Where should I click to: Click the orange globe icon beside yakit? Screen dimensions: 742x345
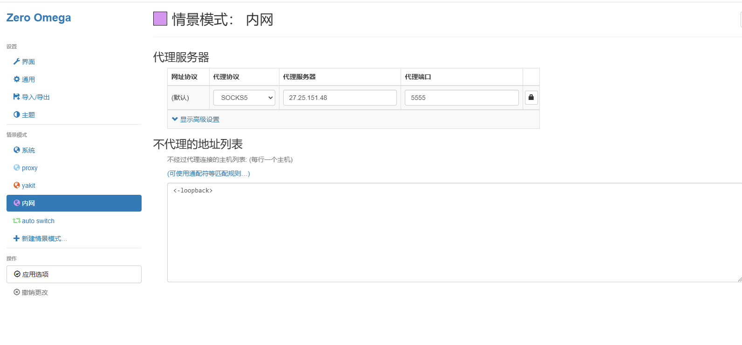coord(17,185)
